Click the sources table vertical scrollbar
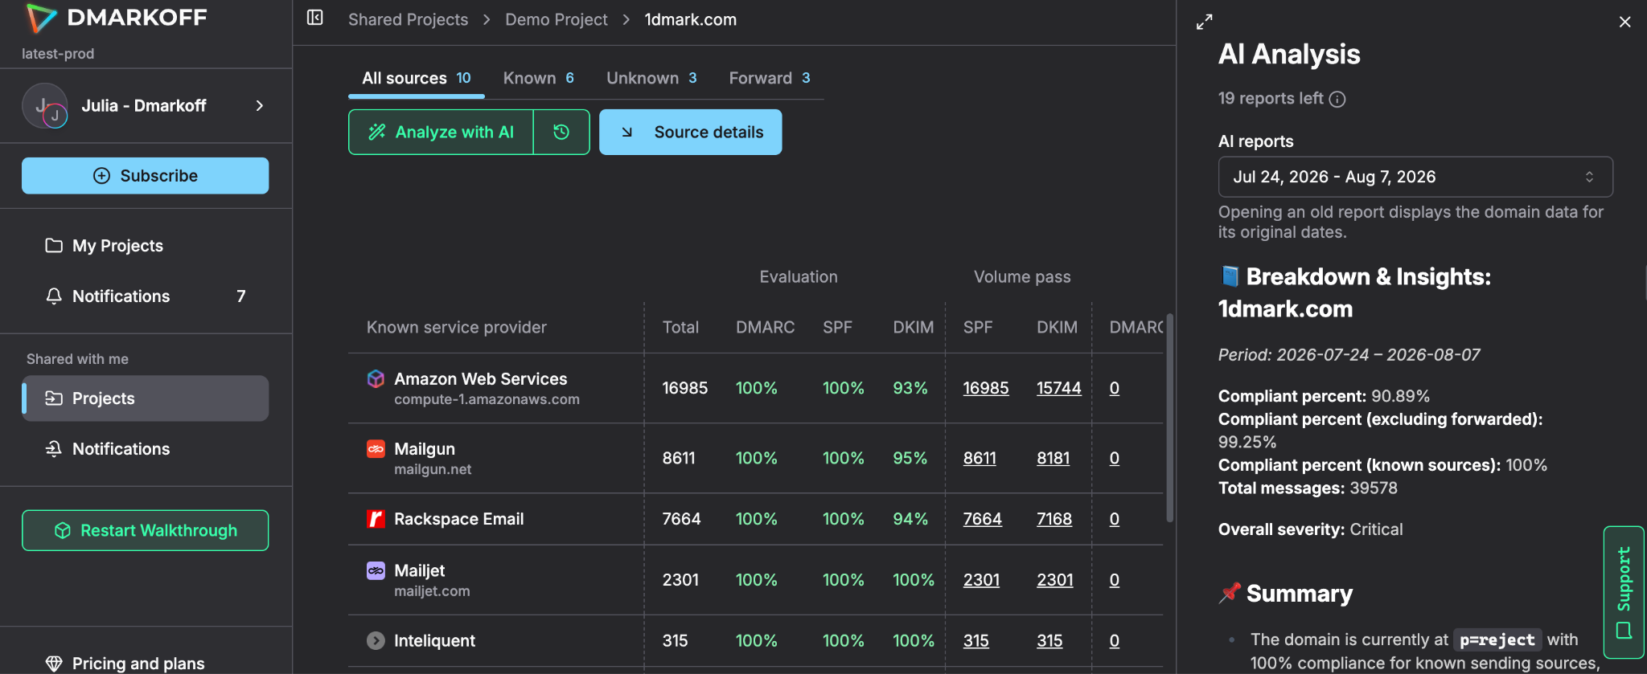The width and height of the screenshot is (1647, 674). [x=1169, y=418]
